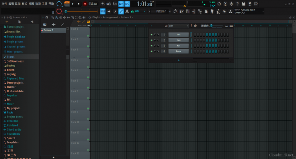Image resolution: width=296 pixels, height=159 pixels.
Task: Add a channel with the rack plus button
Action: pyautogui.click(x=178, y=60)
